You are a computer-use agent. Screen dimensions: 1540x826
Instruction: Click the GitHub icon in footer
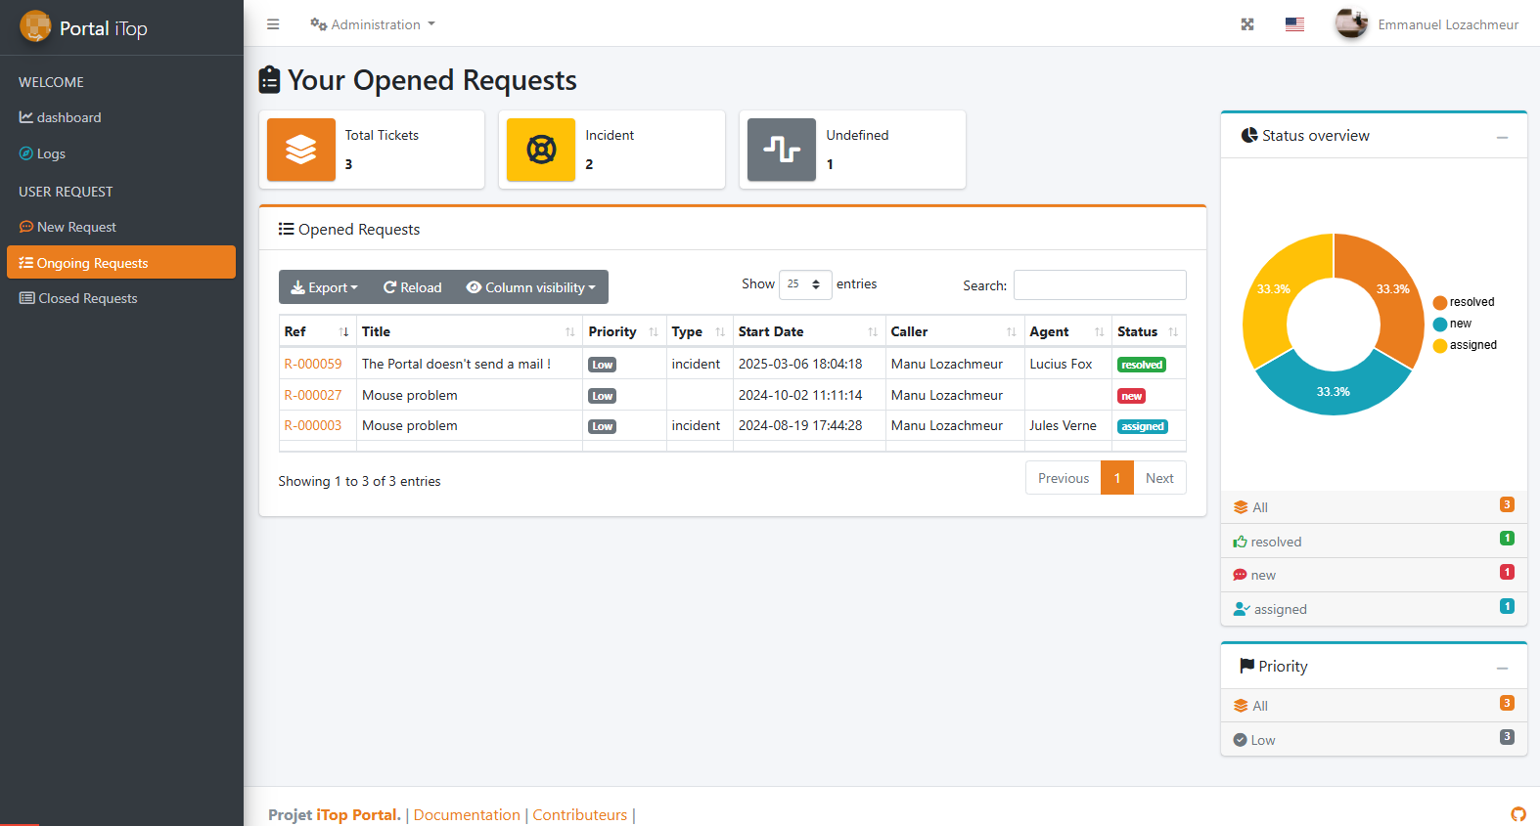(x=1517, y=814)
